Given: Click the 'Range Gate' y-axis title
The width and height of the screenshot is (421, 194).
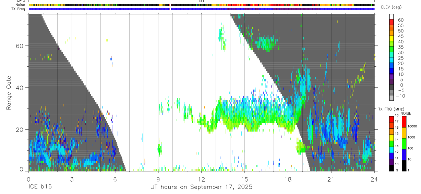Looking at the screenshot, I should tap(10, 93).
